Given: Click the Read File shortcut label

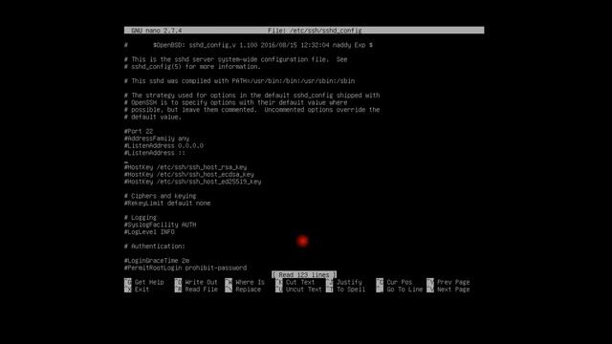Looking at the screenshot, I should 201,290.
